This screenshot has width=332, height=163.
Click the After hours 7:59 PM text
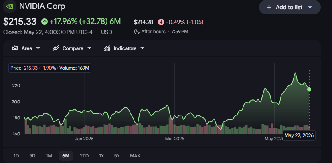(165, 32)
